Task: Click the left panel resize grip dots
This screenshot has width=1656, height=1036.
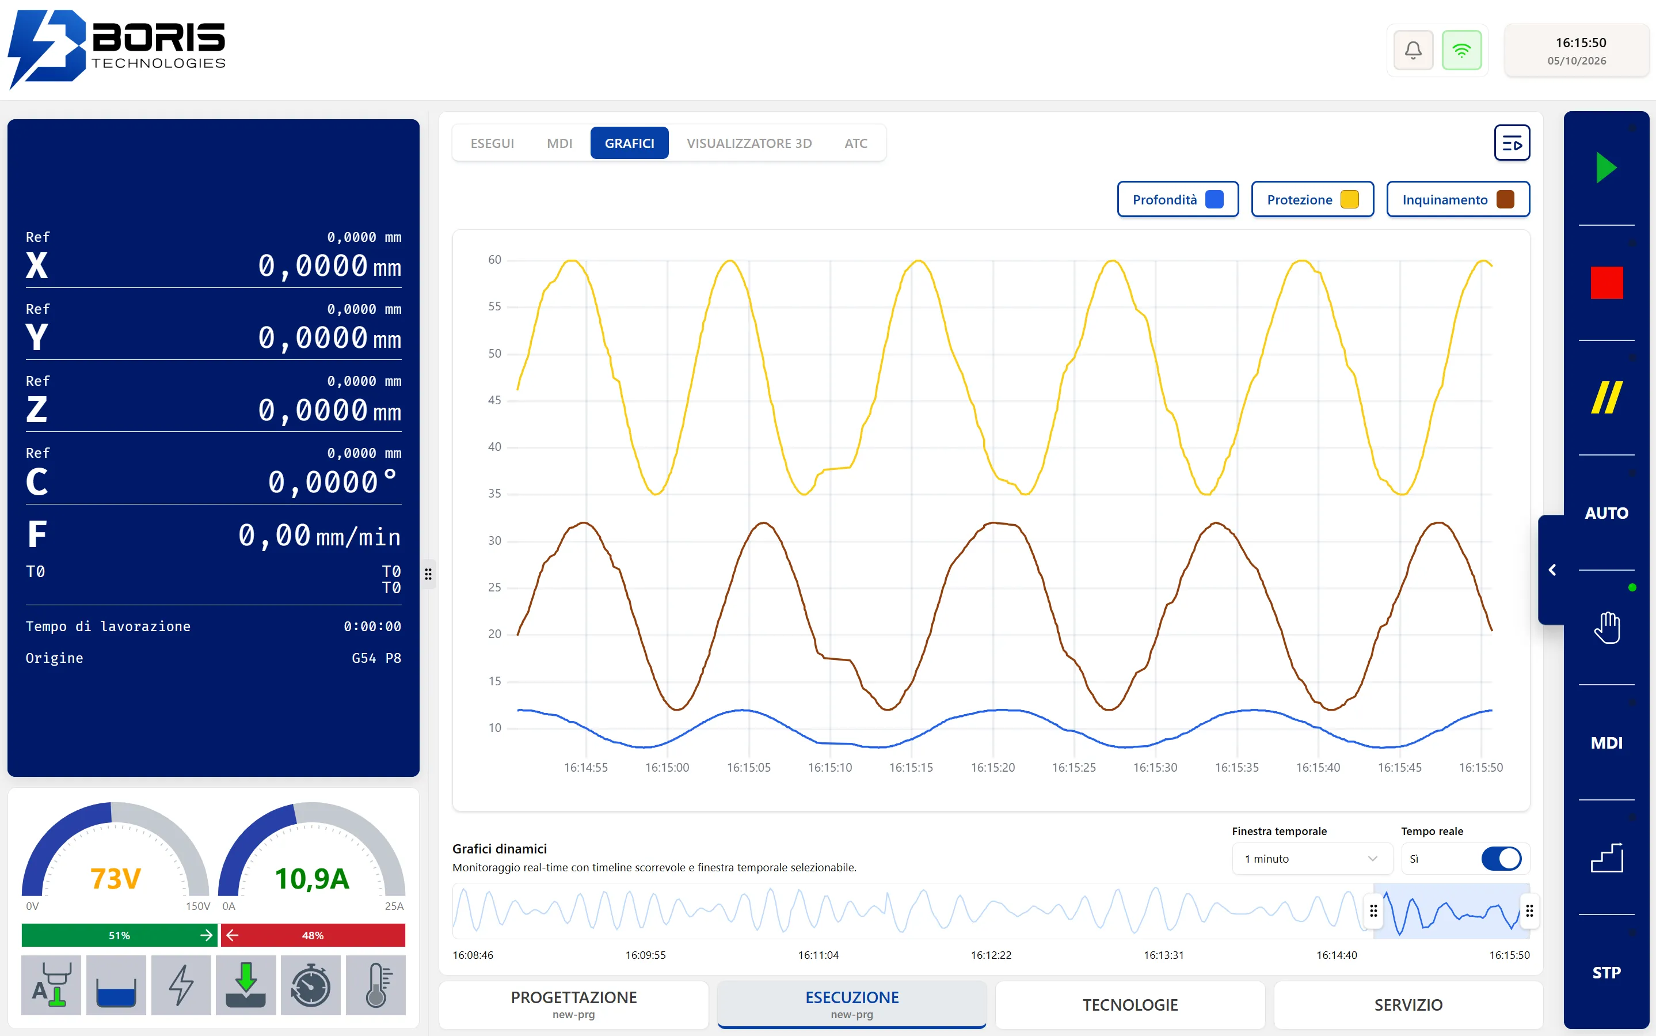Action: click(428, 574)
